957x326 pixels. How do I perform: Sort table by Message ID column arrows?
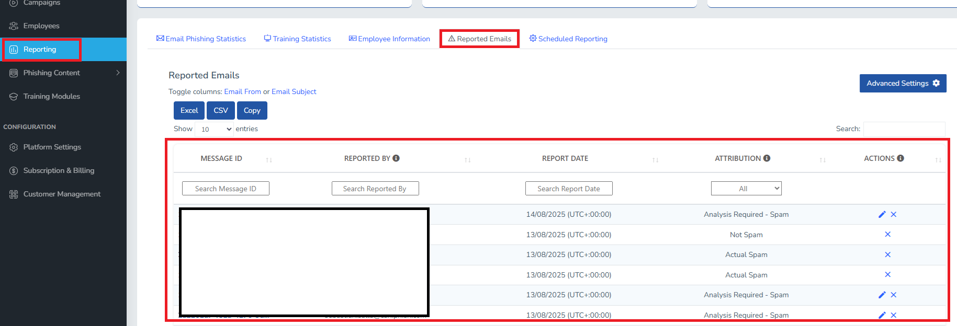pos(269,160)
